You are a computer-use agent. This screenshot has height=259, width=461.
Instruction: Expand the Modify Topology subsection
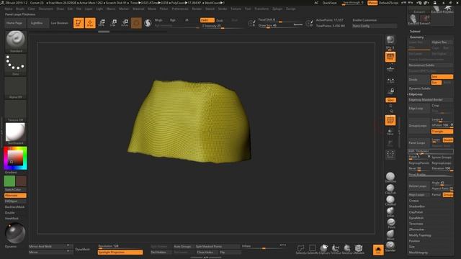click(420, 235)
